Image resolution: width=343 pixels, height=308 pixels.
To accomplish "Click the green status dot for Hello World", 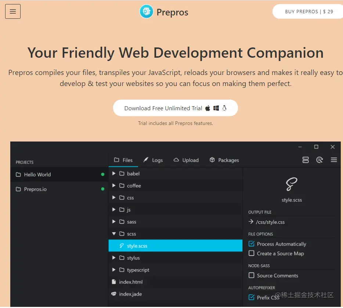I will click(102, 175).
